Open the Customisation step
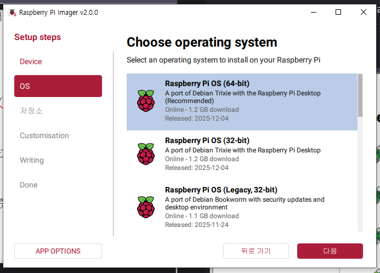The height and width of the screenshot is (273, 380). coord(44,135)
